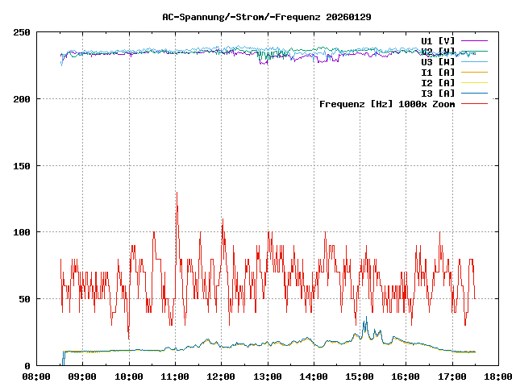
Task: Click the 100 y-axis value label
Action: coord(22,232)
